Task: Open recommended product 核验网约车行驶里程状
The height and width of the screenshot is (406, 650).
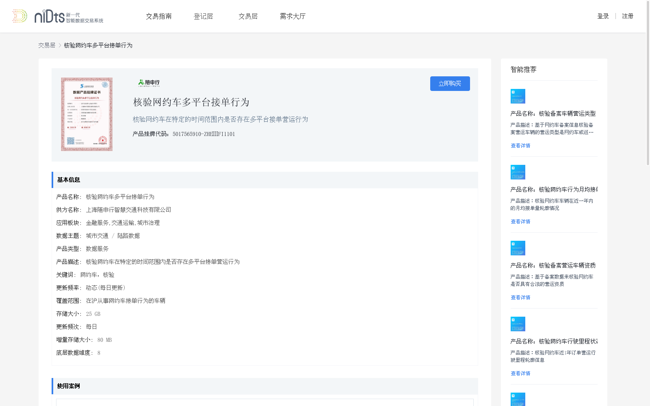Action: point(554,341)
